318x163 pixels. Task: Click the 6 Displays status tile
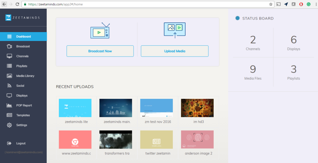(x=293, y=43)
